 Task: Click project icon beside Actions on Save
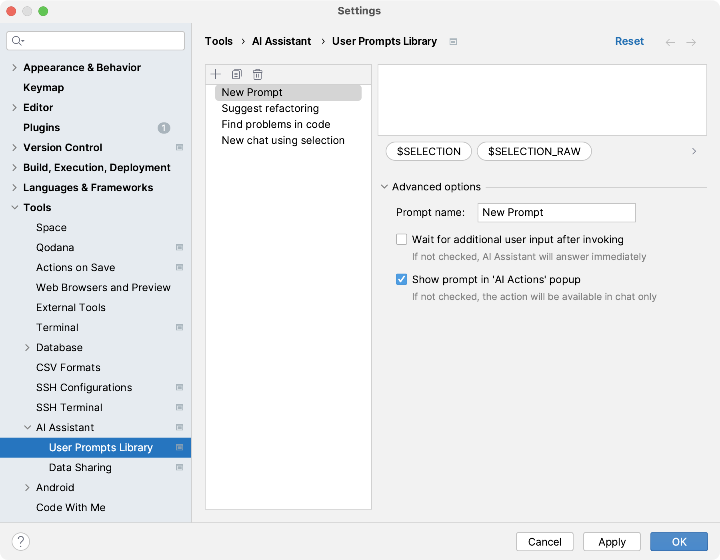[x=180, y=267]
